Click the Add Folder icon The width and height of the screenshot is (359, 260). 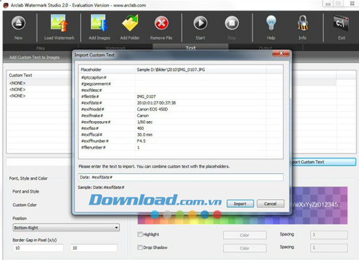pos(130,23)
